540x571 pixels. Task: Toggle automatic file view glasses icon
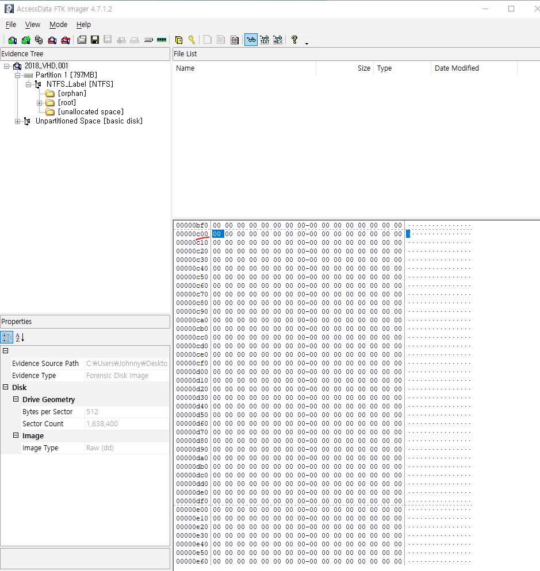point(251,40)
